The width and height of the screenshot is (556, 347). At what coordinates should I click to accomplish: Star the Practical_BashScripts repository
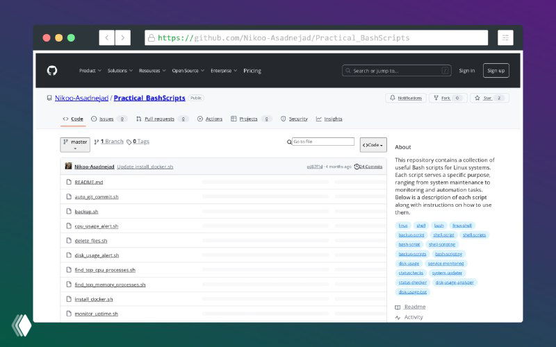[489, 98]
